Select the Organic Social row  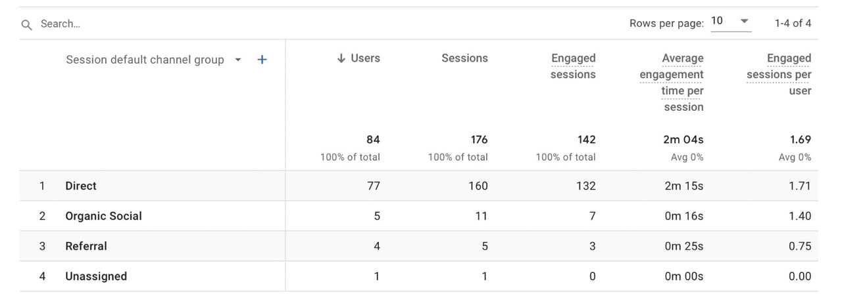point(419,216)
